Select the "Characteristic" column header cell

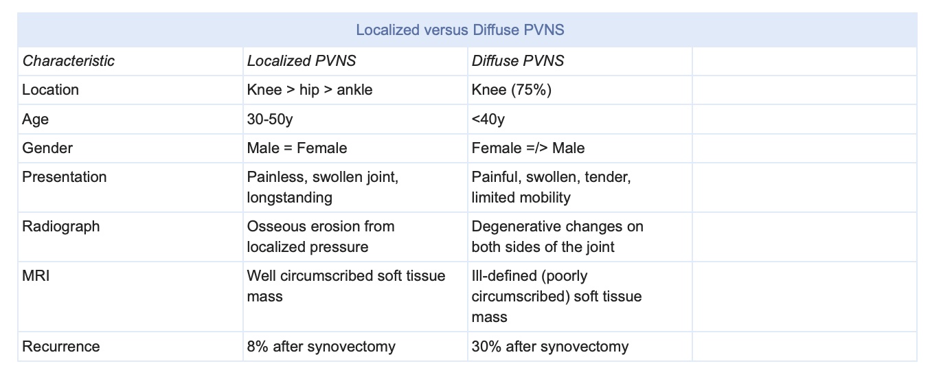(69, 60)
